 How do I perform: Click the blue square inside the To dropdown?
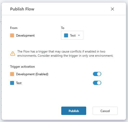click(66, 36)
